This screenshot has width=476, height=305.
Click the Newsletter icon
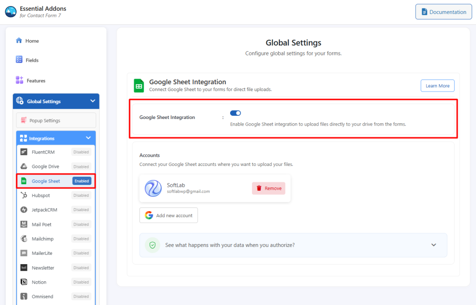(x=24, y=267)
